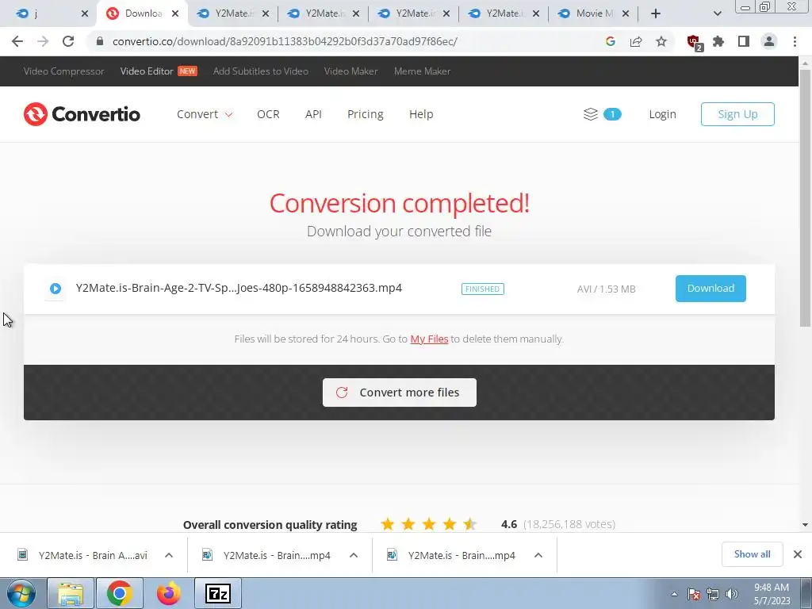The height and width of the screenshot is (609, 812).
Task: Bookmark this page with the star icon
Action: pos(661,41)
